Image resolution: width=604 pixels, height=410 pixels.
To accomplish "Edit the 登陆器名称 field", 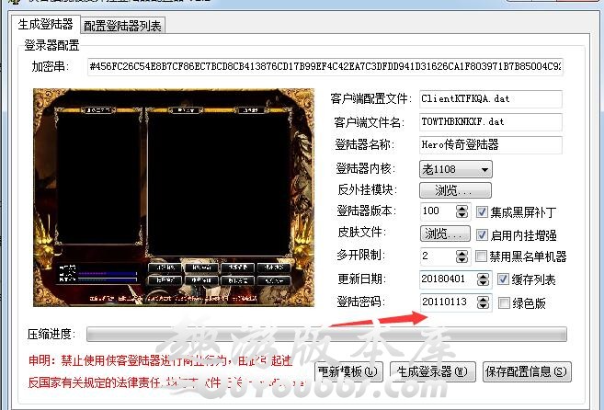I will tap(491, 145).
